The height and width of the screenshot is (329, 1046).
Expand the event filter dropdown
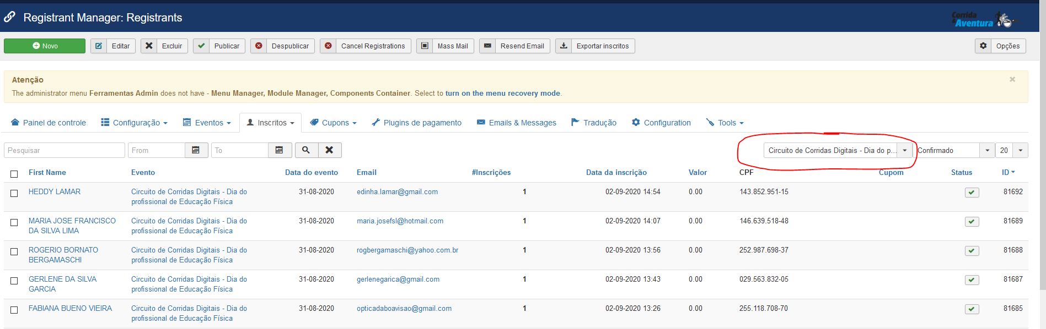[x=904, y=150]
